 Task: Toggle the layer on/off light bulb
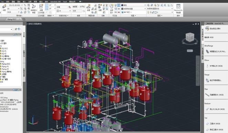[148, 12]
